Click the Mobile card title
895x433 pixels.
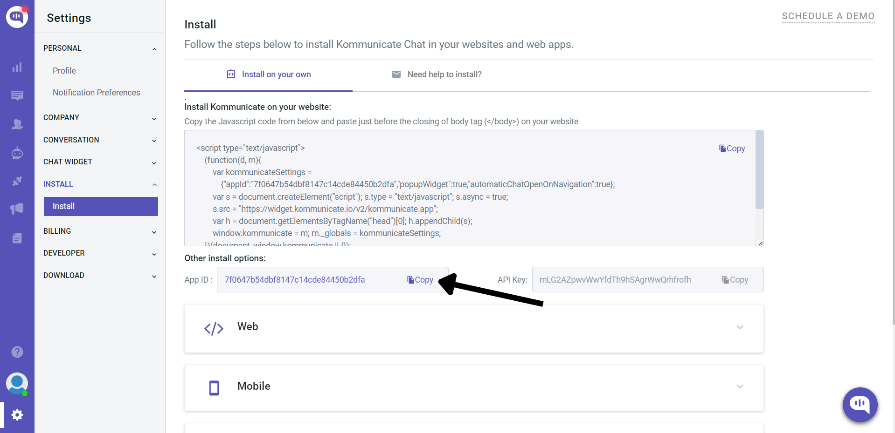pos(254,386)
